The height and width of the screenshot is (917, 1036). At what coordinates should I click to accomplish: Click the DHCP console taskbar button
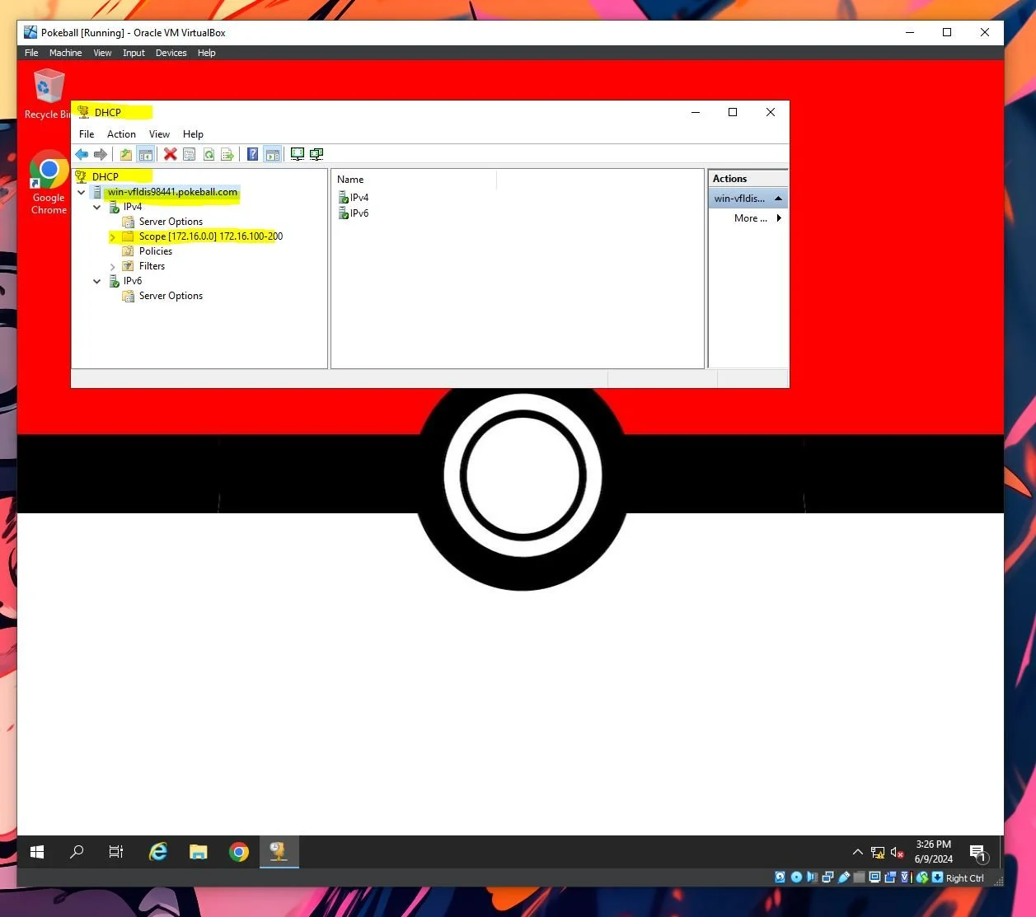[x=279, y=852]
